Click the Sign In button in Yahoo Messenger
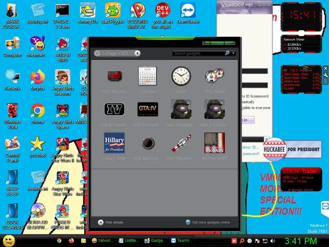Viewport: 329px width, 247px height. (248, 120)
